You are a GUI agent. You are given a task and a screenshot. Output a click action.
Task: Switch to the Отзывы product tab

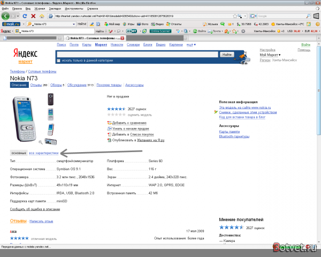(x=36, y=85)
